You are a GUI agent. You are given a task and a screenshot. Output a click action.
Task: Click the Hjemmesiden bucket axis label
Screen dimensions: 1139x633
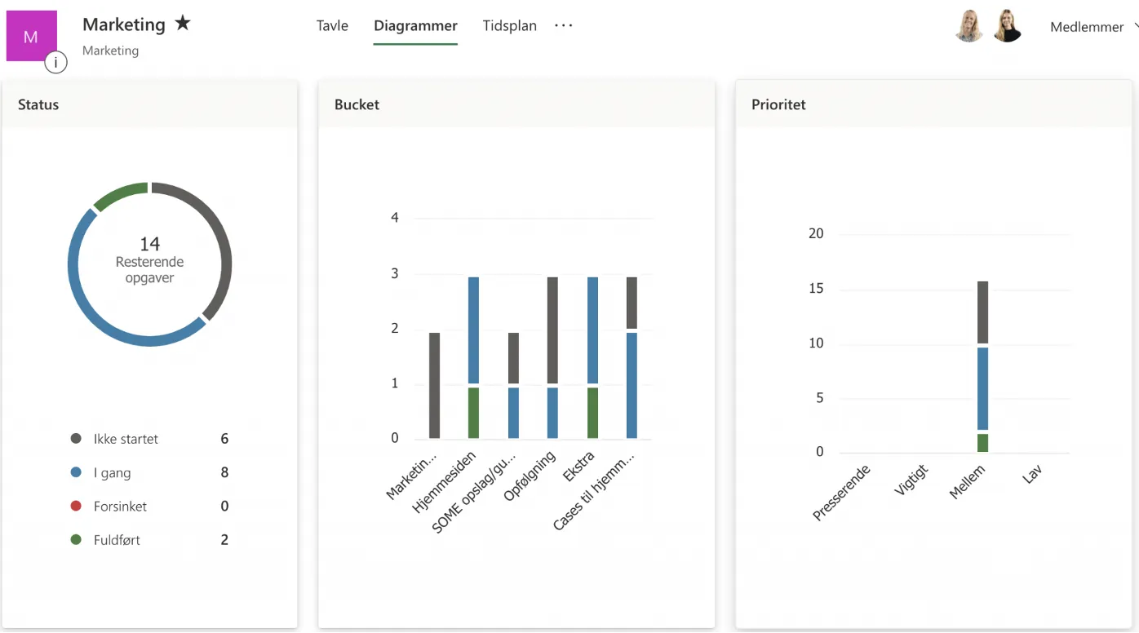tap(445, 482)
